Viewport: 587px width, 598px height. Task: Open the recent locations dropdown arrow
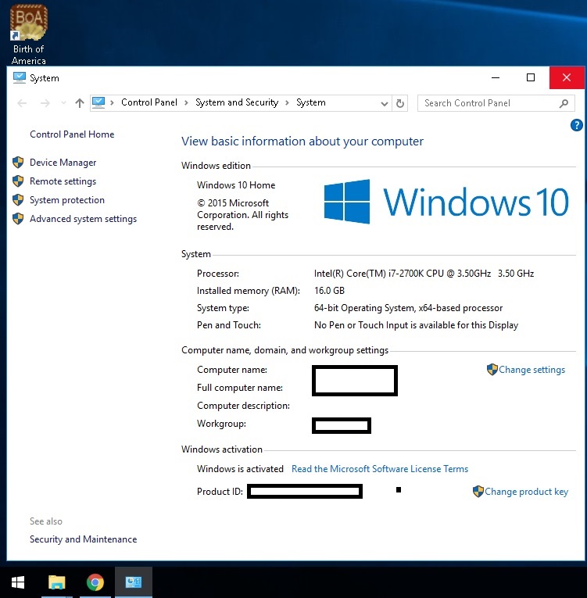(x=63, y=103)
